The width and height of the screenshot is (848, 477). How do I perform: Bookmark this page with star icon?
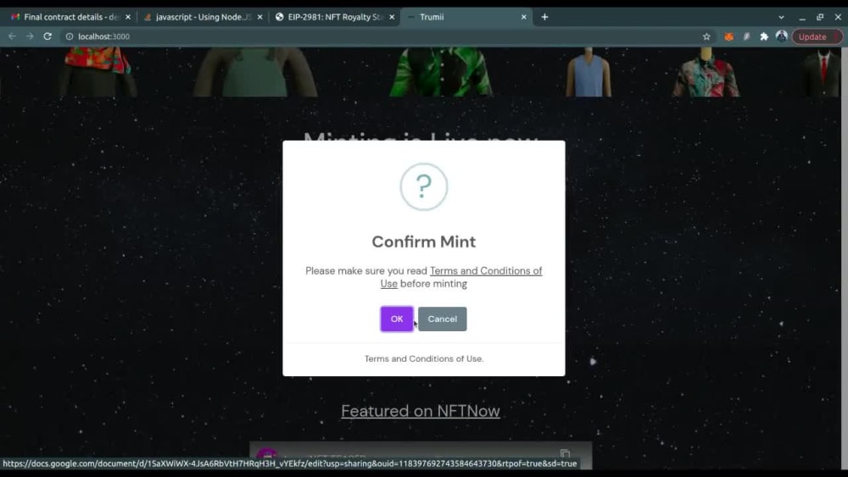[x=706, y=36]
